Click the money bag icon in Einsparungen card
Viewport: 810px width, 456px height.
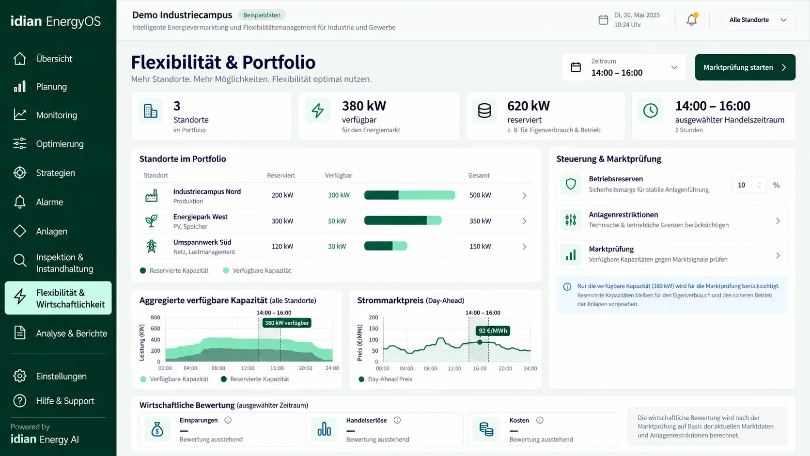click(157, 429)
